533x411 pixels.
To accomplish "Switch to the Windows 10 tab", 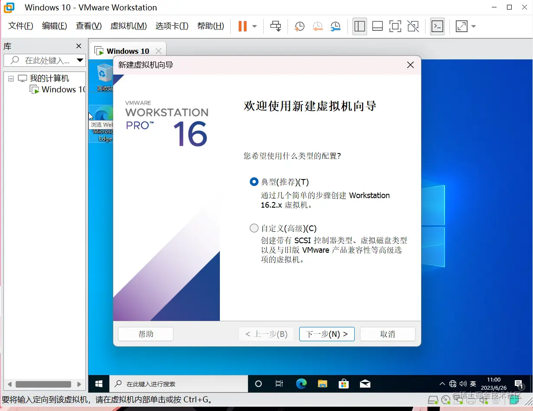I will pos(128,51).
